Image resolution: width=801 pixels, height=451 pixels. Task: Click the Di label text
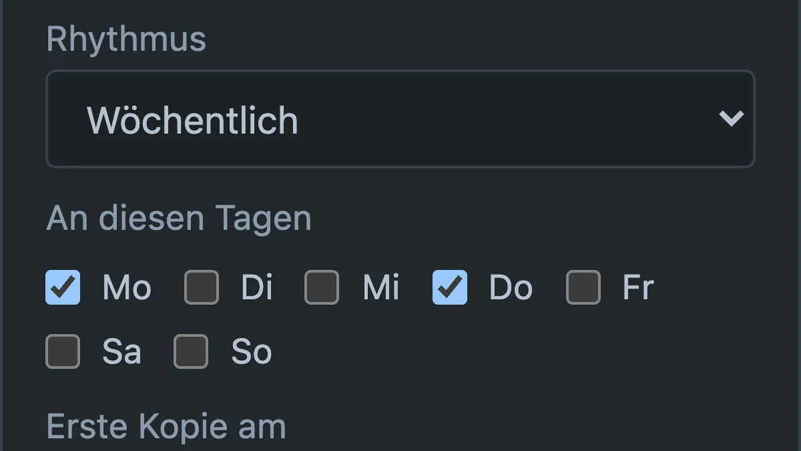pos(257,288)
